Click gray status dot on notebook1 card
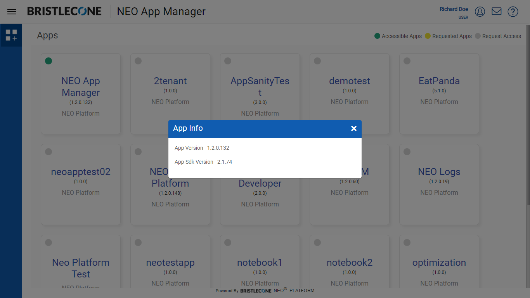The height and width of the screenshot is (298, 530). pos(228,243)
